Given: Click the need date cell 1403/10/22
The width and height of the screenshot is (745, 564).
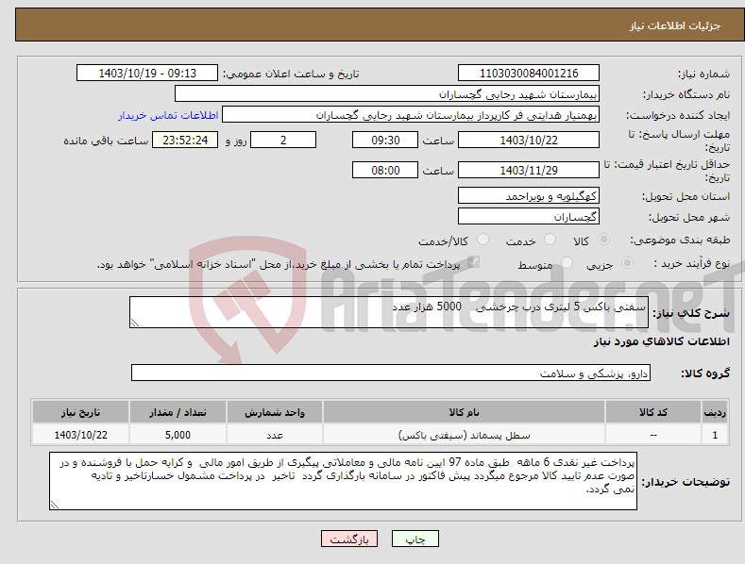Looking at the screenshot, I should 81,435.
